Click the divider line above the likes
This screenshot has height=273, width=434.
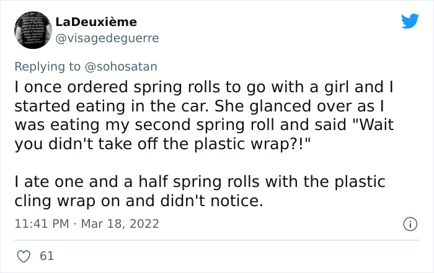[217, 240]
